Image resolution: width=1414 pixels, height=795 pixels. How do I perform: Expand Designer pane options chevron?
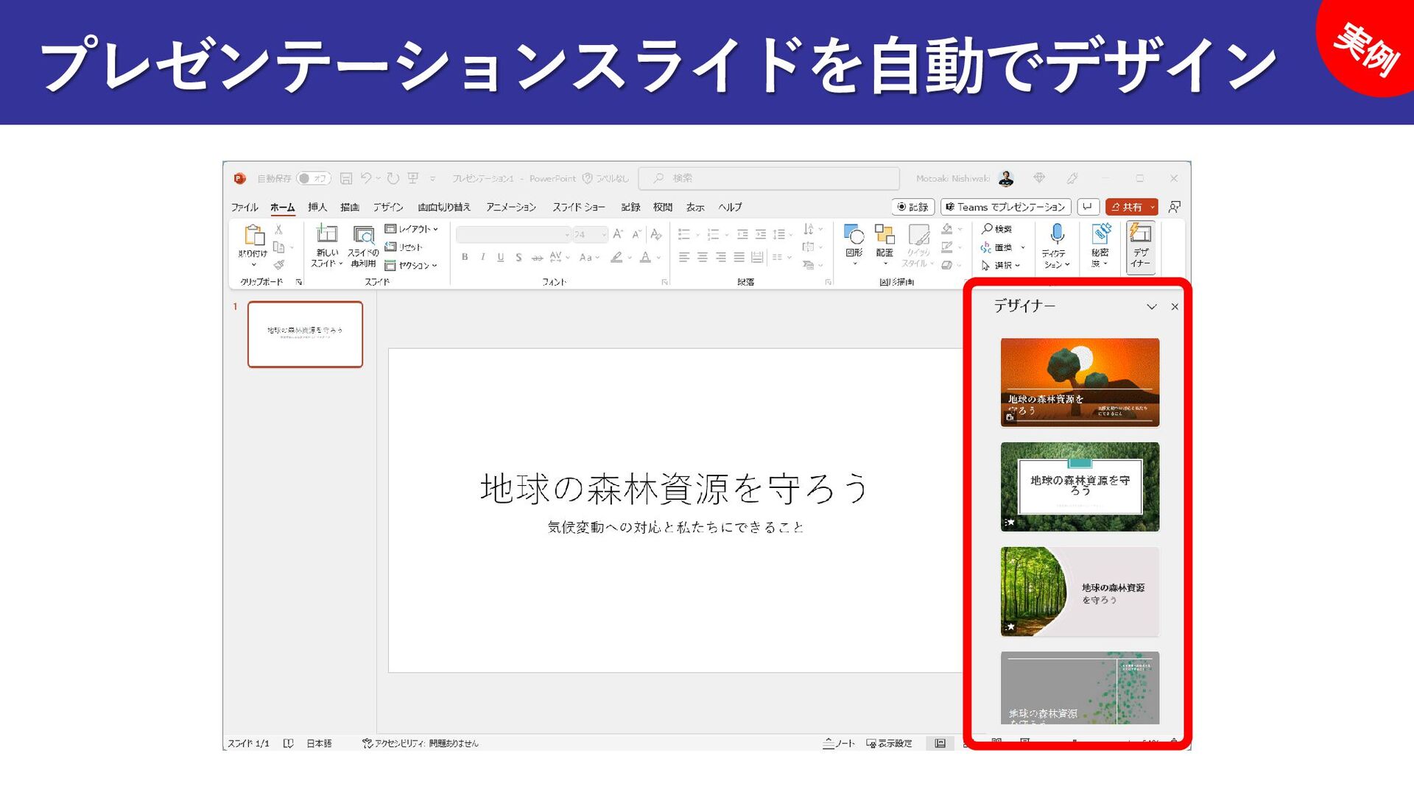(x=1151, y=307)
